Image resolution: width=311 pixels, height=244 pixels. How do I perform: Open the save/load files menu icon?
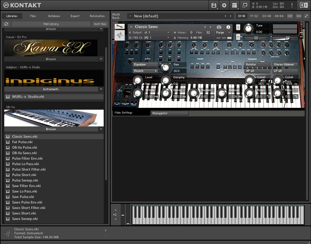pyautogui.click(x=214, y=5)
